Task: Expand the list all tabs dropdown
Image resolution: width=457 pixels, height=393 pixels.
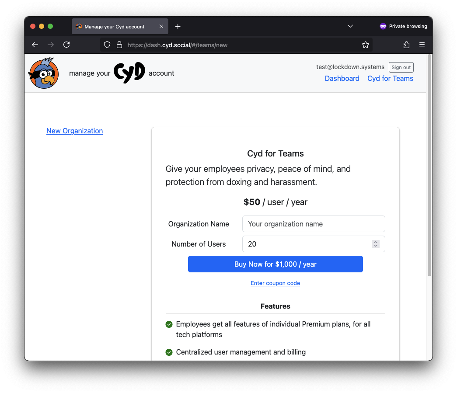Action: 350,26
